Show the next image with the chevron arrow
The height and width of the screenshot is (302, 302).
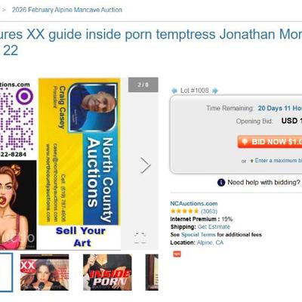point(146,165)
